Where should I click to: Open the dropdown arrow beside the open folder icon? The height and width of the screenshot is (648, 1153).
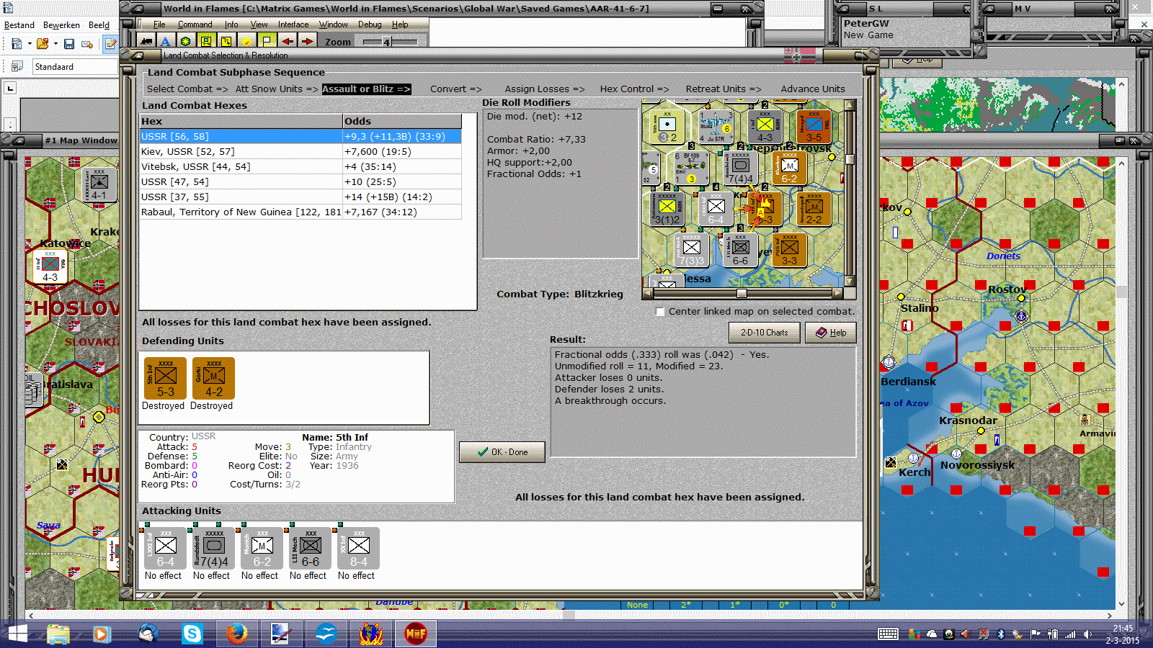[x=55, y=44]
